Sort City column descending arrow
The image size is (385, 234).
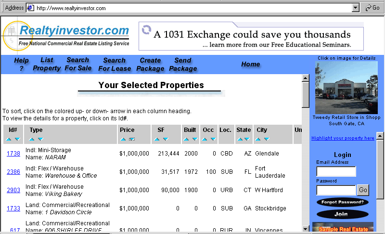267,139
